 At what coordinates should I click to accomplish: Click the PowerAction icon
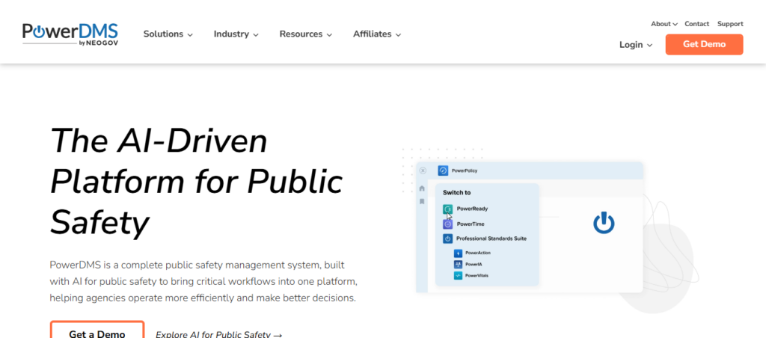[459, 254]
